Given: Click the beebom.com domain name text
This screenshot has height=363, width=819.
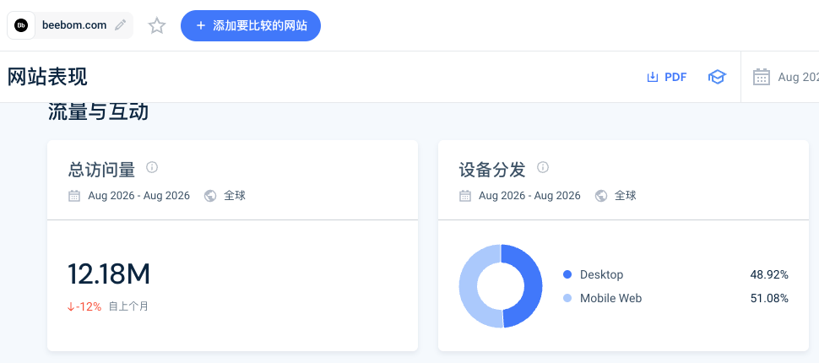Looking at the screenshot, I should (x=74, y=25).
